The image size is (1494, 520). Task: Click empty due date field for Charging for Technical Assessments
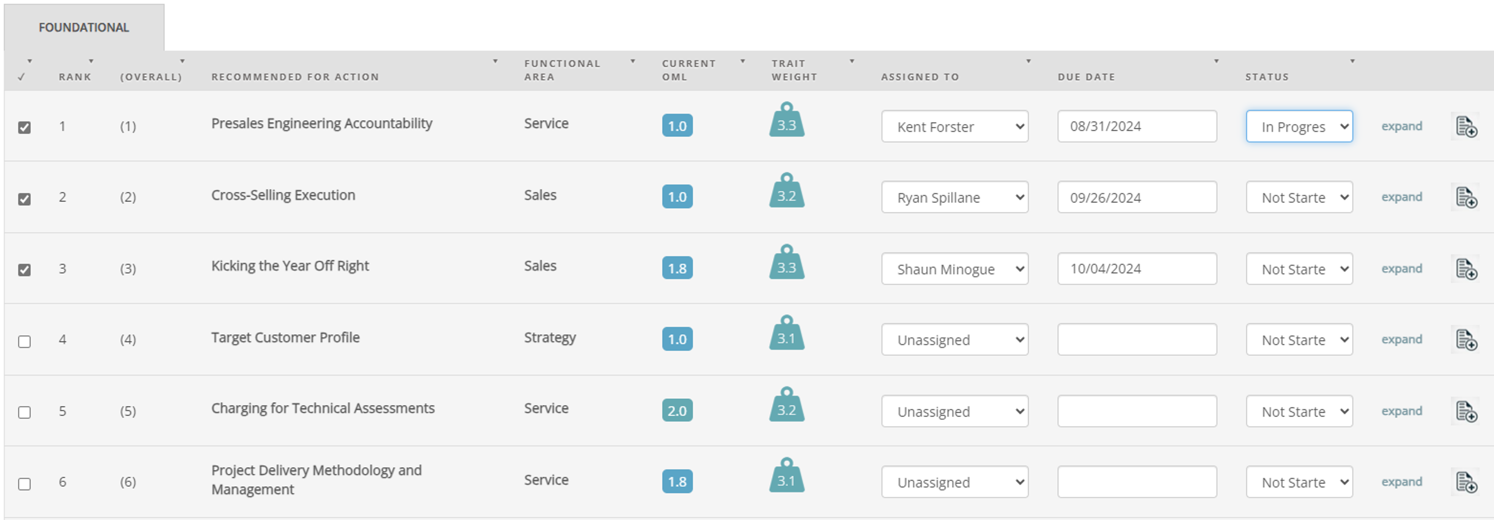1136,411
